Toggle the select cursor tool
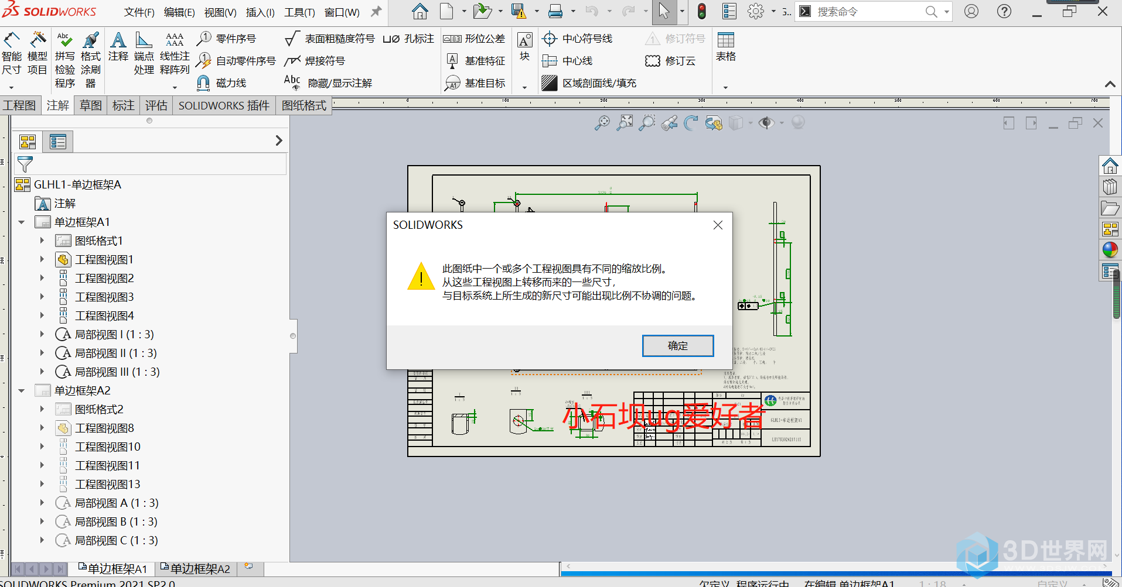The width and height of the screenshot is (1122, 587). (x=663, y=11)
